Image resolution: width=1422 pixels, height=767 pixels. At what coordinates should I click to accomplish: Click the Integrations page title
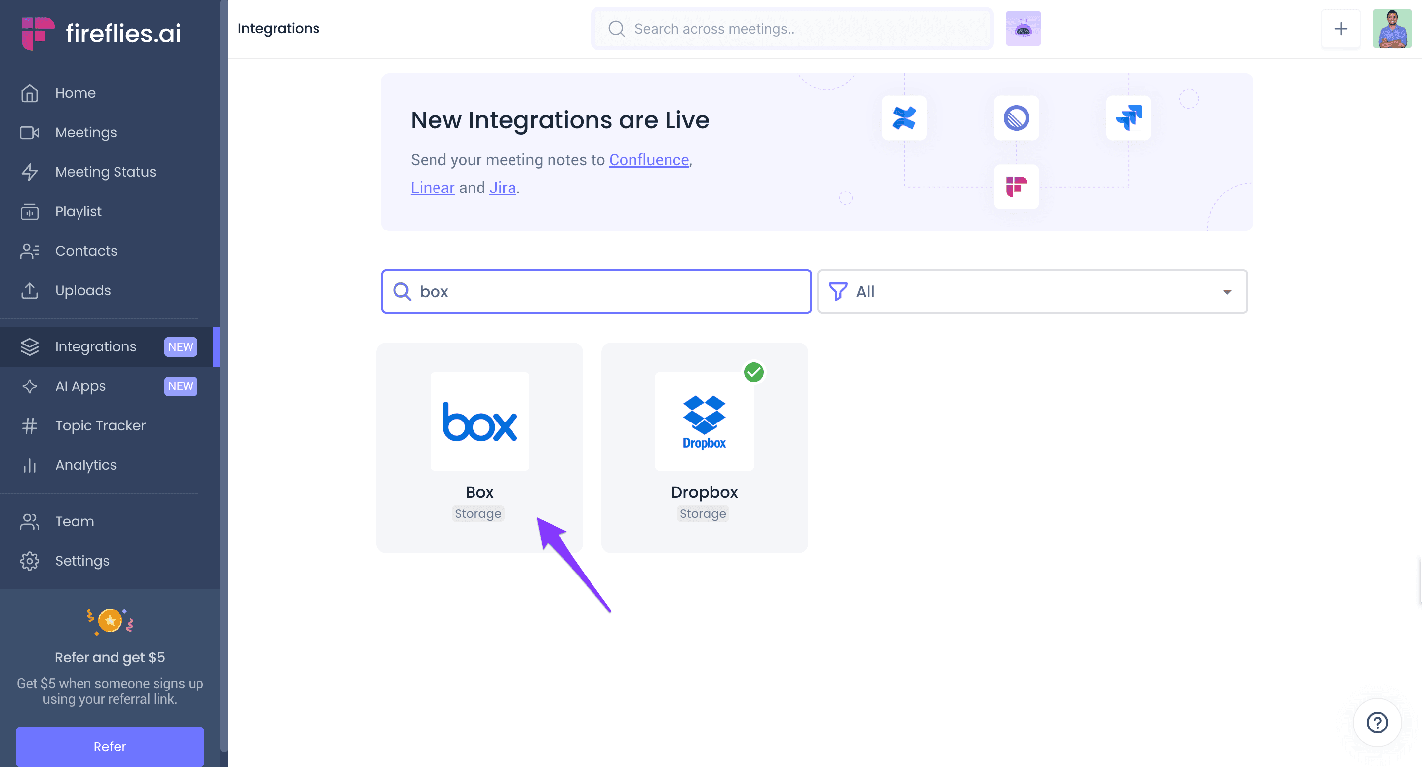[x=278, y=29]
